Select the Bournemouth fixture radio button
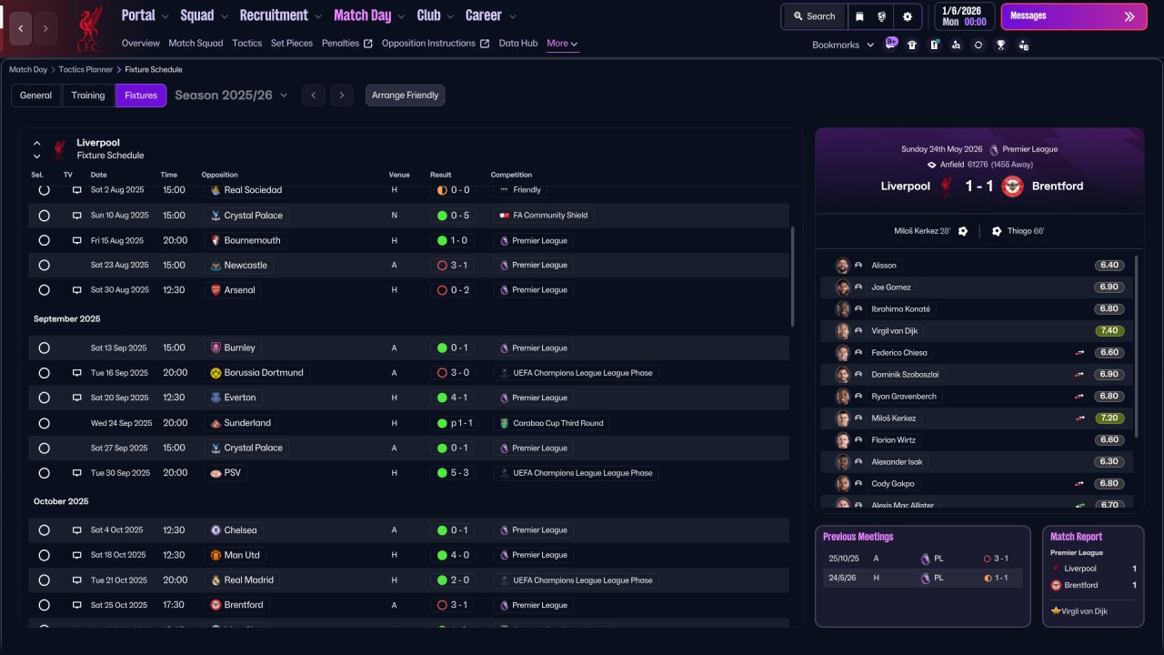Image resolution: width=1164 pixels, height=655 pixels. [44, 241]
